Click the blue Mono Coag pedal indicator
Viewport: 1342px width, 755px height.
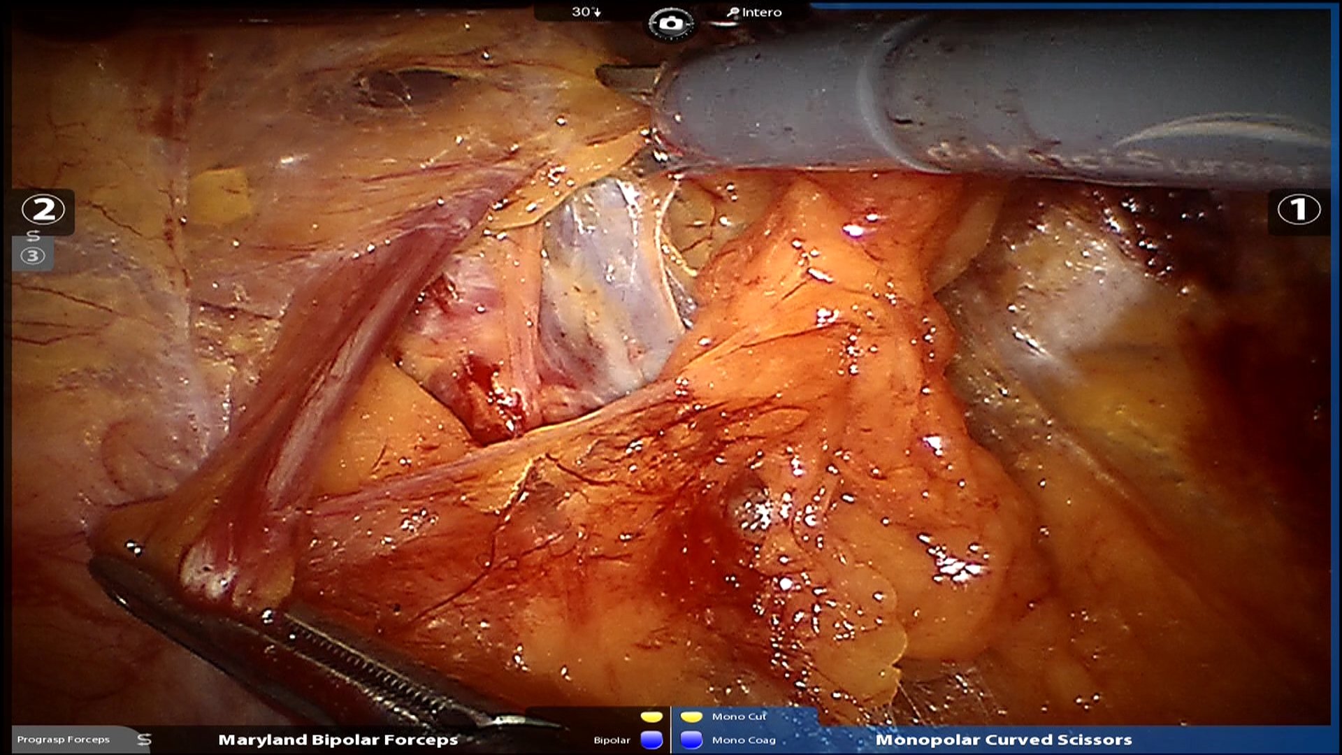click(x=691, y=740)
